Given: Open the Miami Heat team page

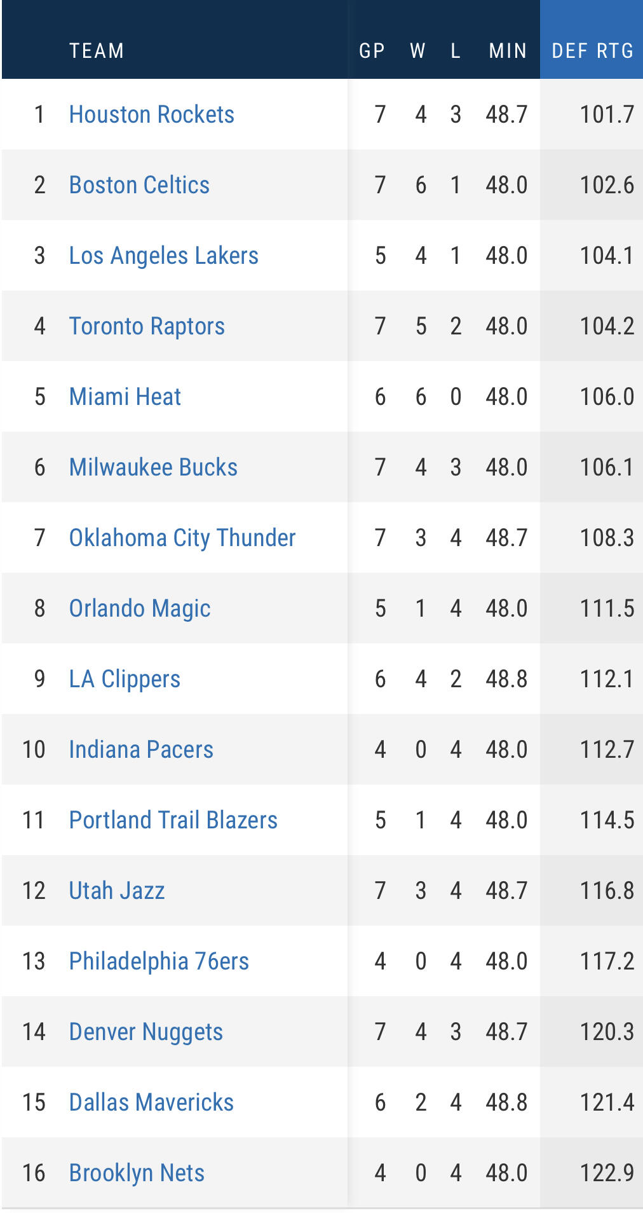Looking at the screenshot, I should (125, 397).
